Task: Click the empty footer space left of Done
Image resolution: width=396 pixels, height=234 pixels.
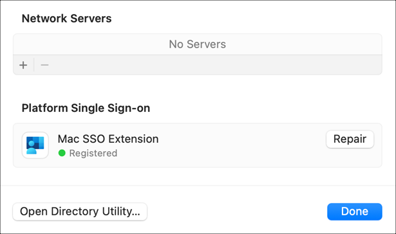Action: (237, 212)
